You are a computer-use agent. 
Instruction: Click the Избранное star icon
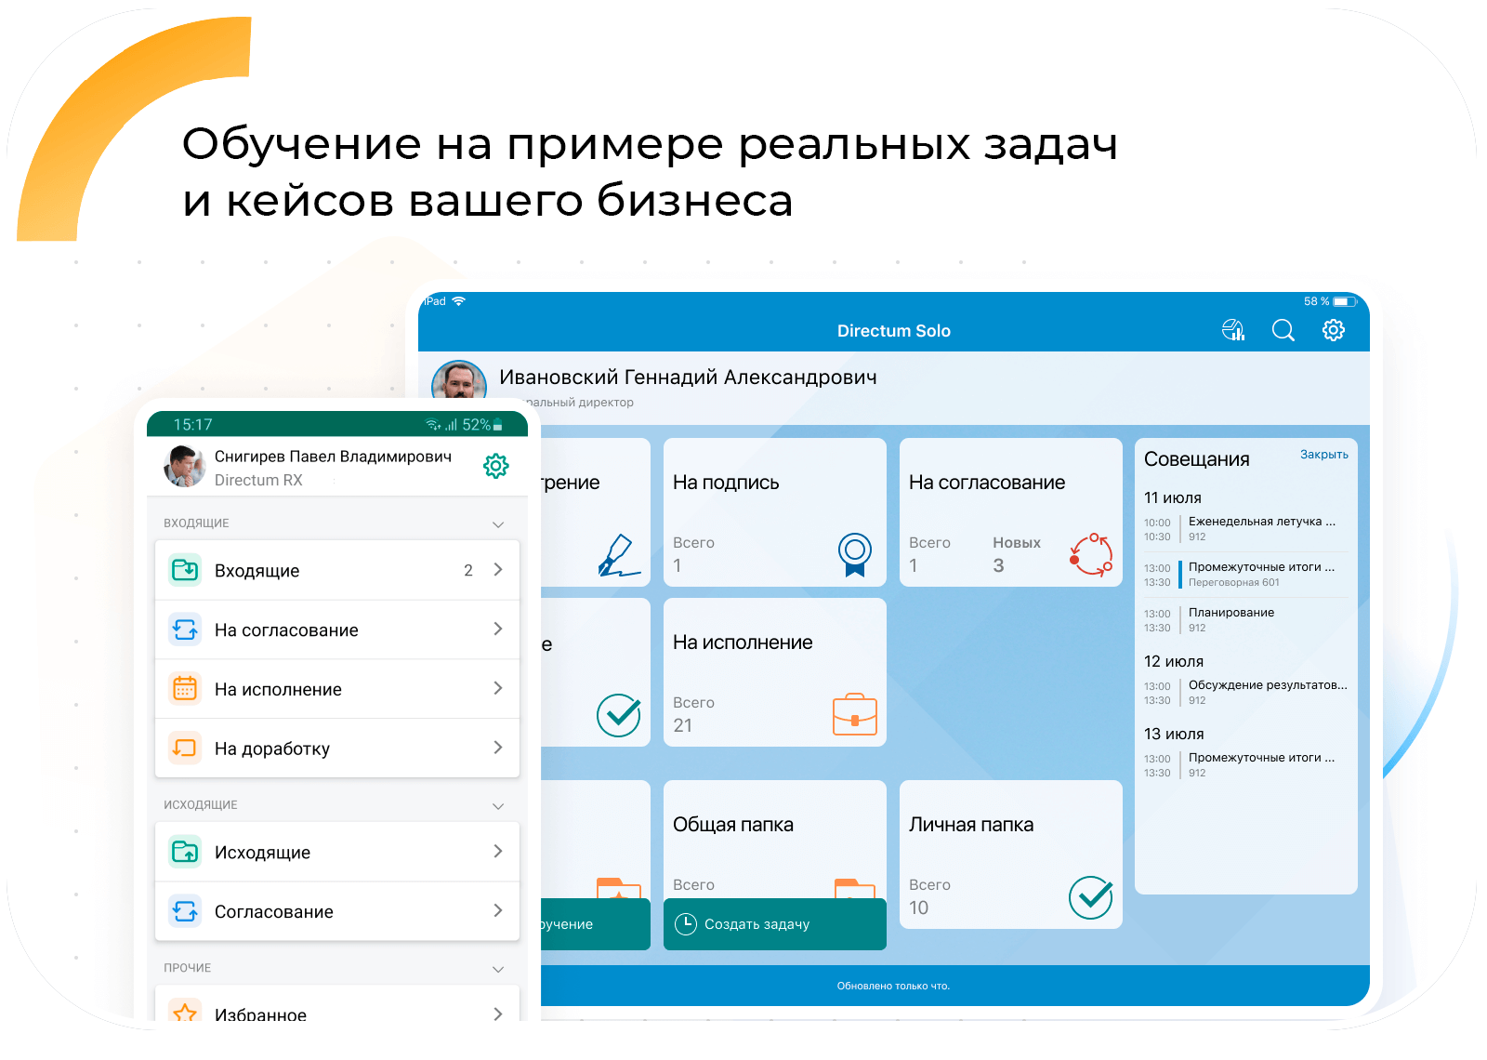tap(185, 1012)
